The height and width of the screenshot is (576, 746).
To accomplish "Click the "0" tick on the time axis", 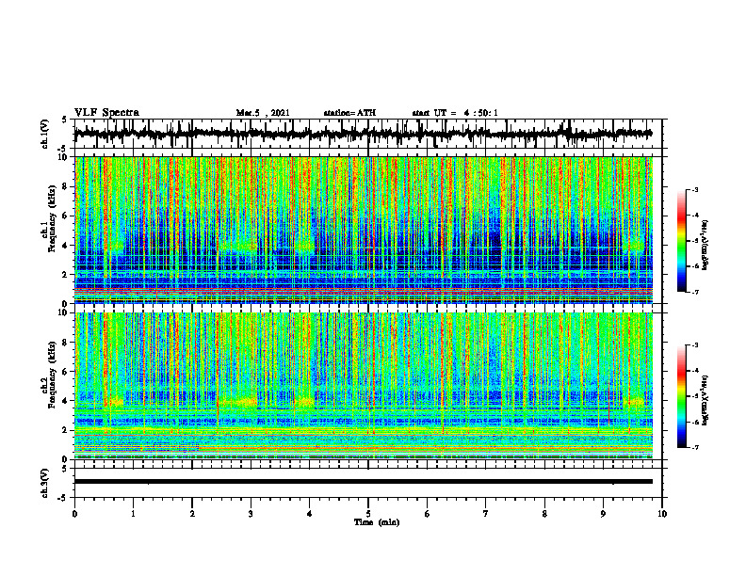I will click(74, 514).
